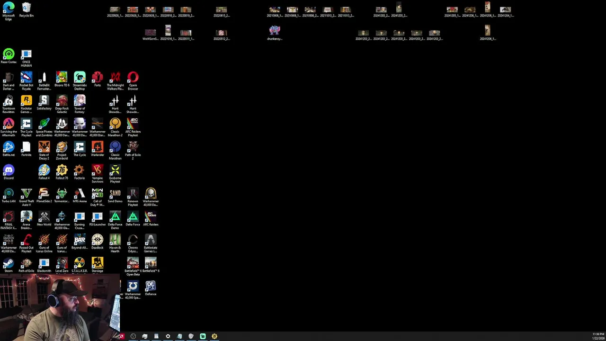The width and height of the screenshot is (606, 341).
Task: Select the RSI Launcher icon
Action: (98, 218)
